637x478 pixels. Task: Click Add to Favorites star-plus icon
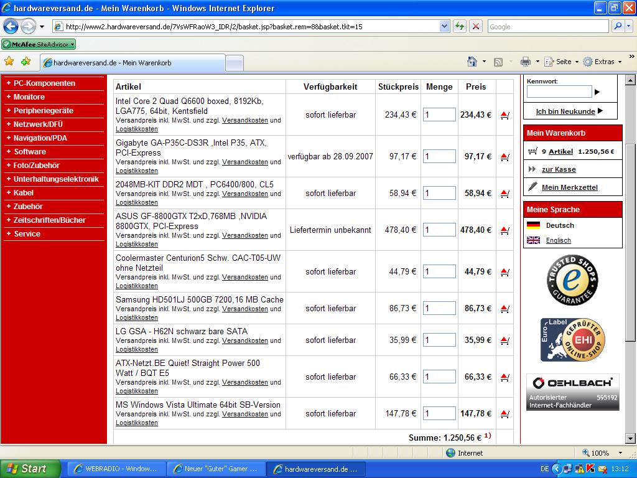click(26, 62)
